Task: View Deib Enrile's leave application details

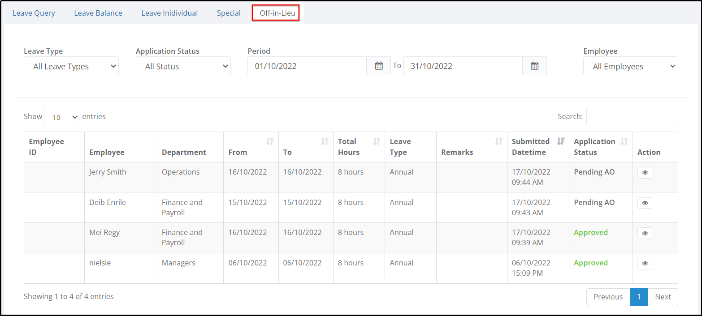Action: tap(645, 203)
